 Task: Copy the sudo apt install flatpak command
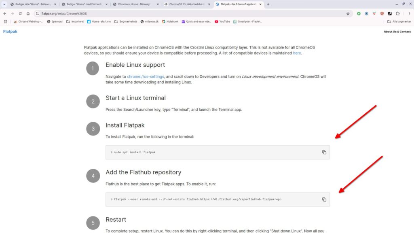(x=323, y=152)
